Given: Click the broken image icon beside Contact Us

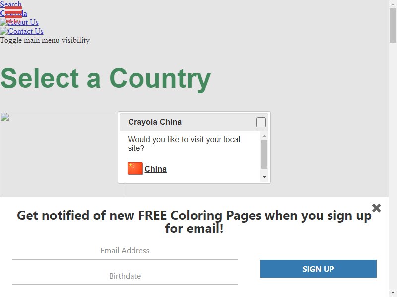Looking at the screenshot, I should coord(4,31).
